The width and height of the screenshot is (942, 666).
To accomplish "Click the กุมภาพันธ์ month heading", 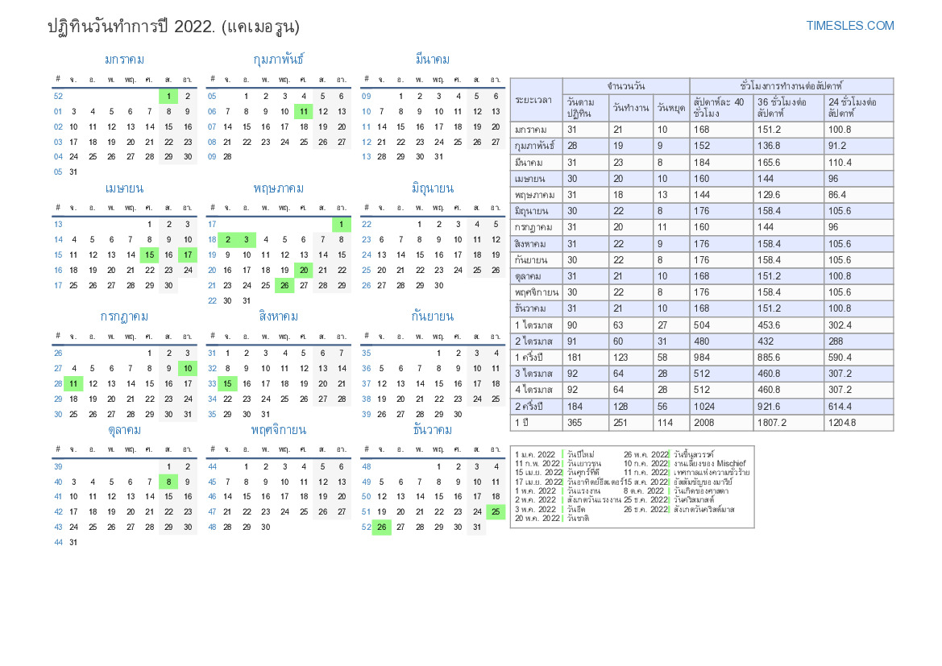I will tap(279, 60).
